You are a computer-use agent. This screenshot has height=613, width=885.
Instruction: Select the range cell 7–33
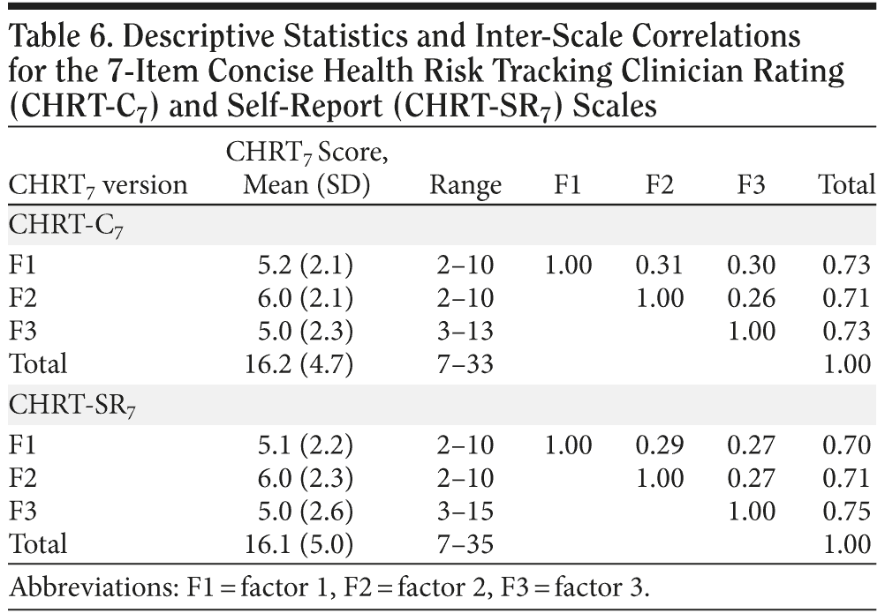click(465, 363)
